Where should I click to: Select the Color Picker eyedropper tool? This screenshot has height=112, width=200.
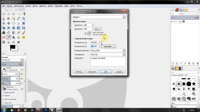point(19,19)
